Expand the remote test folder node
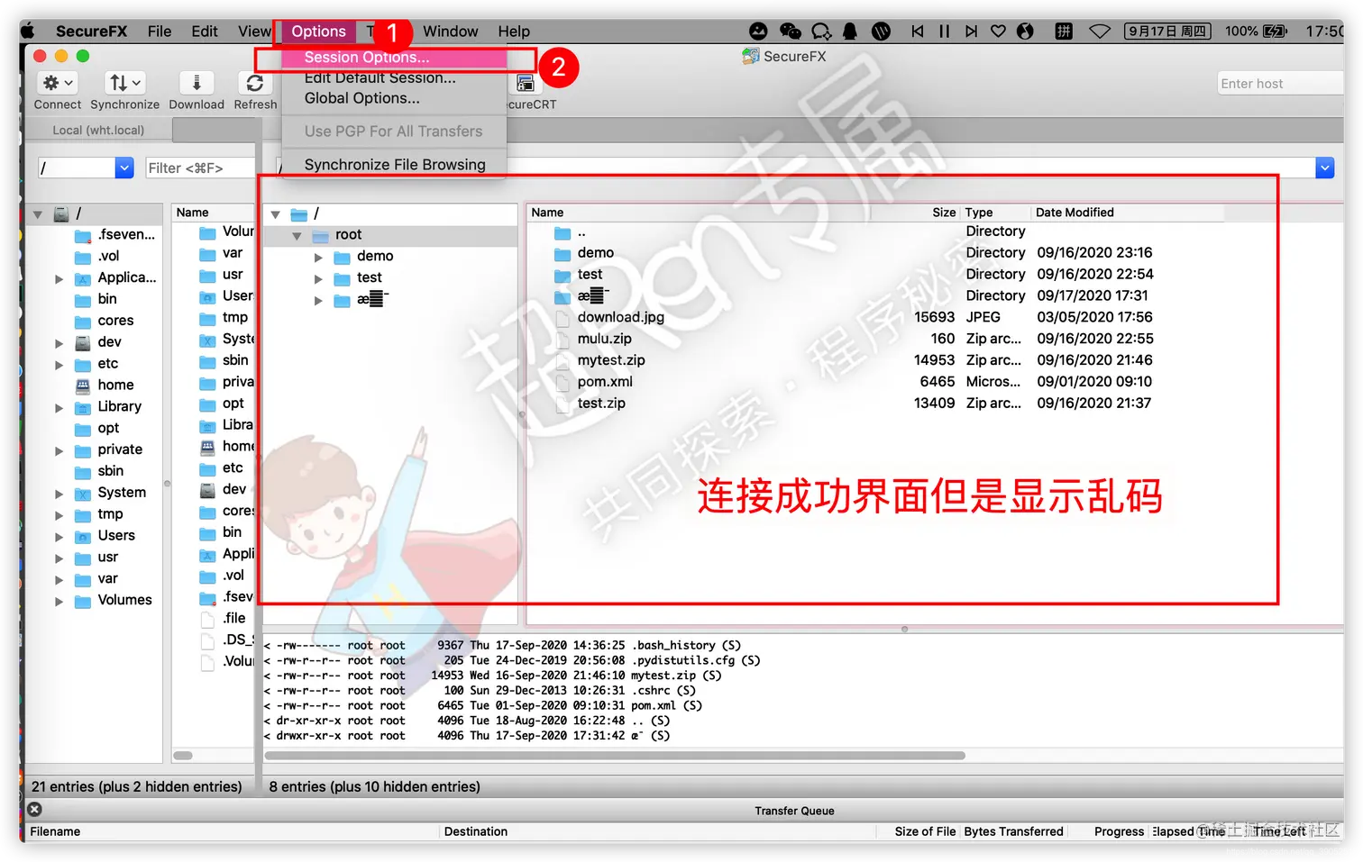 pos(318,279)
